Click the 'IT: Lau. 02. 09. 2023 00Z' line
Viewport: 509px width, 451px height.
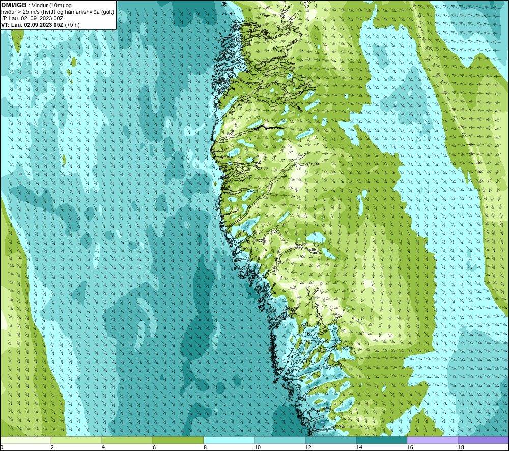pyautogui.click(x=32, y=18)
